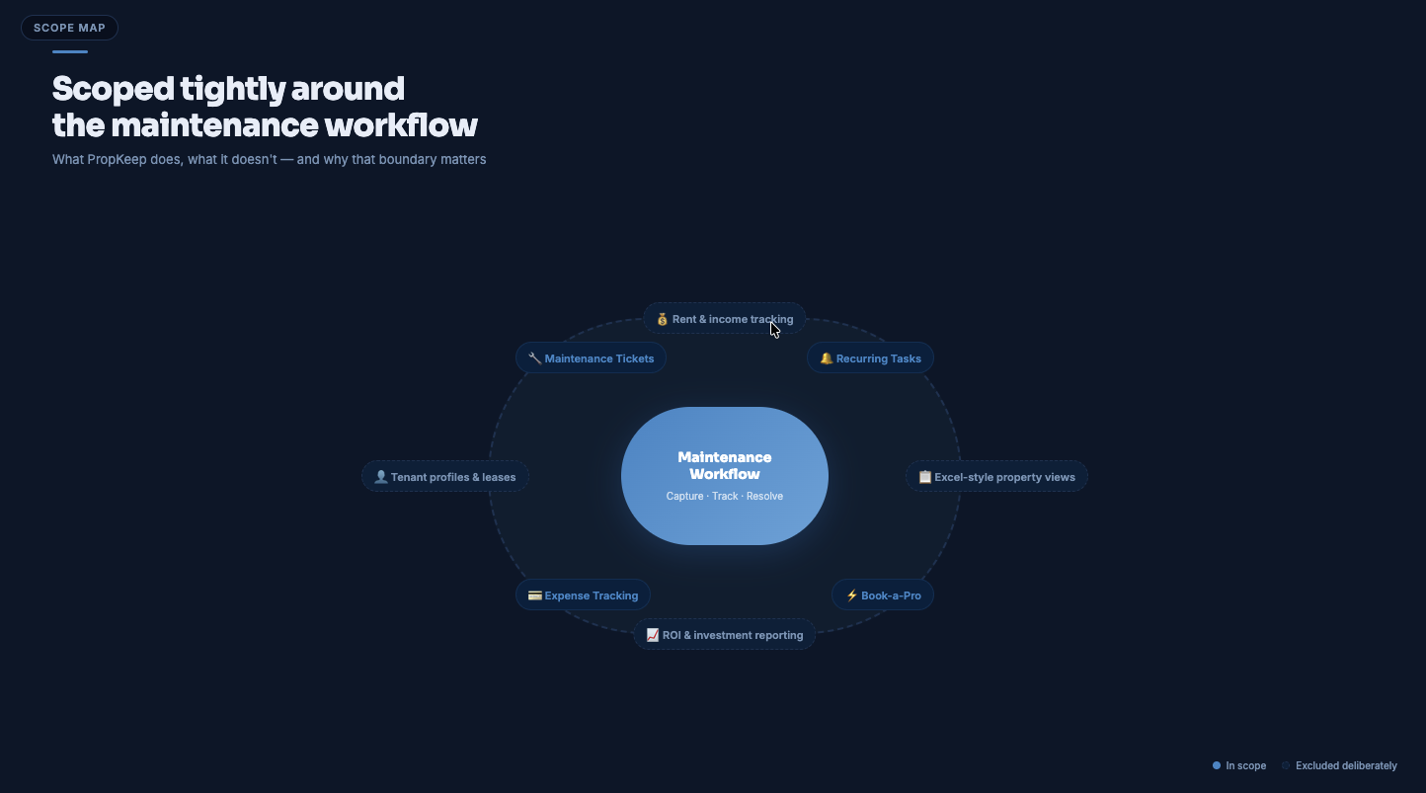
Task: Toggle the Recurring Tasks scope pill
Action: point(870,357)
